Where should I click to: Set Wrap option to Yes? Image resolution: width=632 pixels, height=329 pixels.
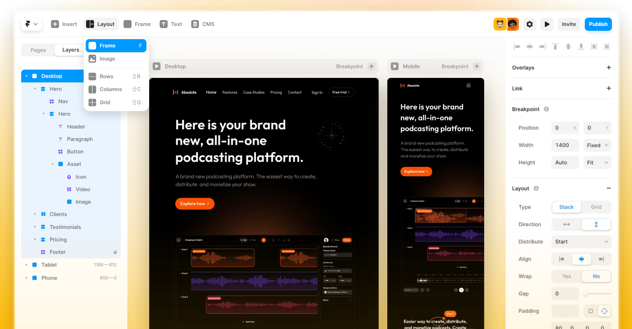(x=566, y=276)
